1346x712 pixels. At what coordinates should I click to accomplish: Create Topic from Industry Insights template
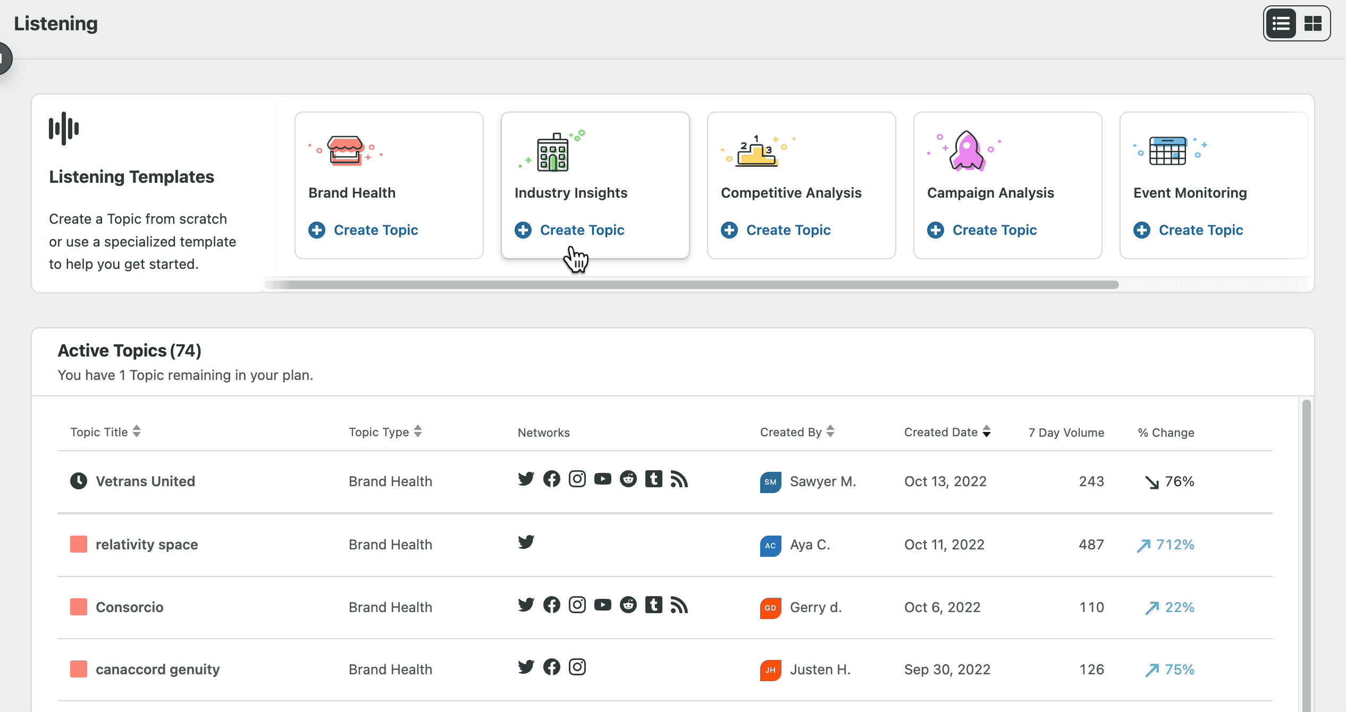[570, 230]
